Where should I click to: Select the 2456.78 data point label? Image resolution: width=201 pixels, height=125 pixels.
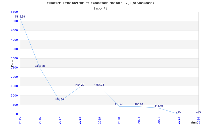[x=40, y=66]
